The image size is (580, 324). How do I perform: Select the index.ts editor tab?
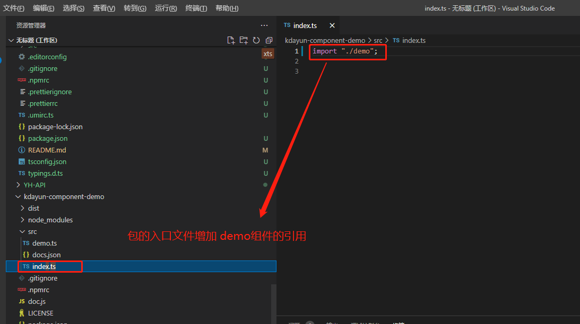[x=305, y=25]
